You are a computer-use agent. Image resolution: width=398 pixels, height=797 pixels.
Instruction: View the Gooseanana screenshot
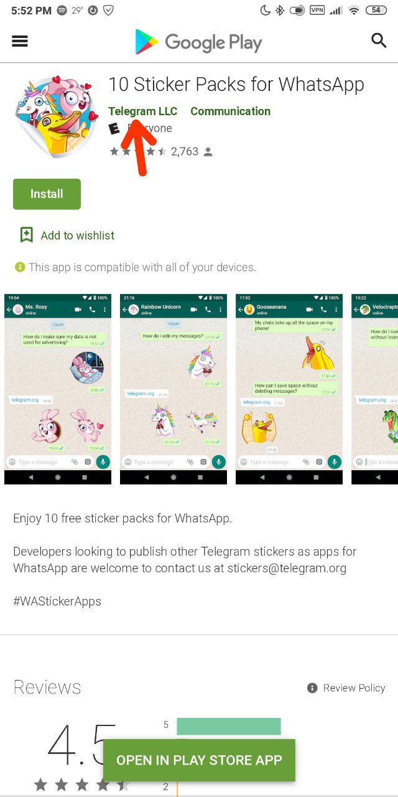tap(289, 389)
